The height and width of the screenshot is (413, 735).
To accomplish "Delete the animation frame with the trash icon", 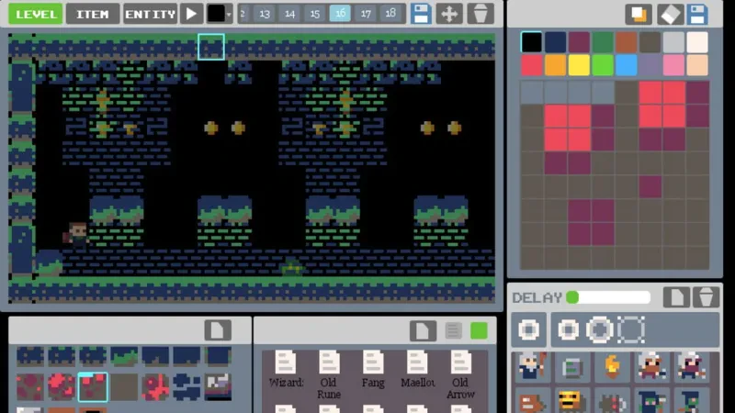I will coord(706,296).
